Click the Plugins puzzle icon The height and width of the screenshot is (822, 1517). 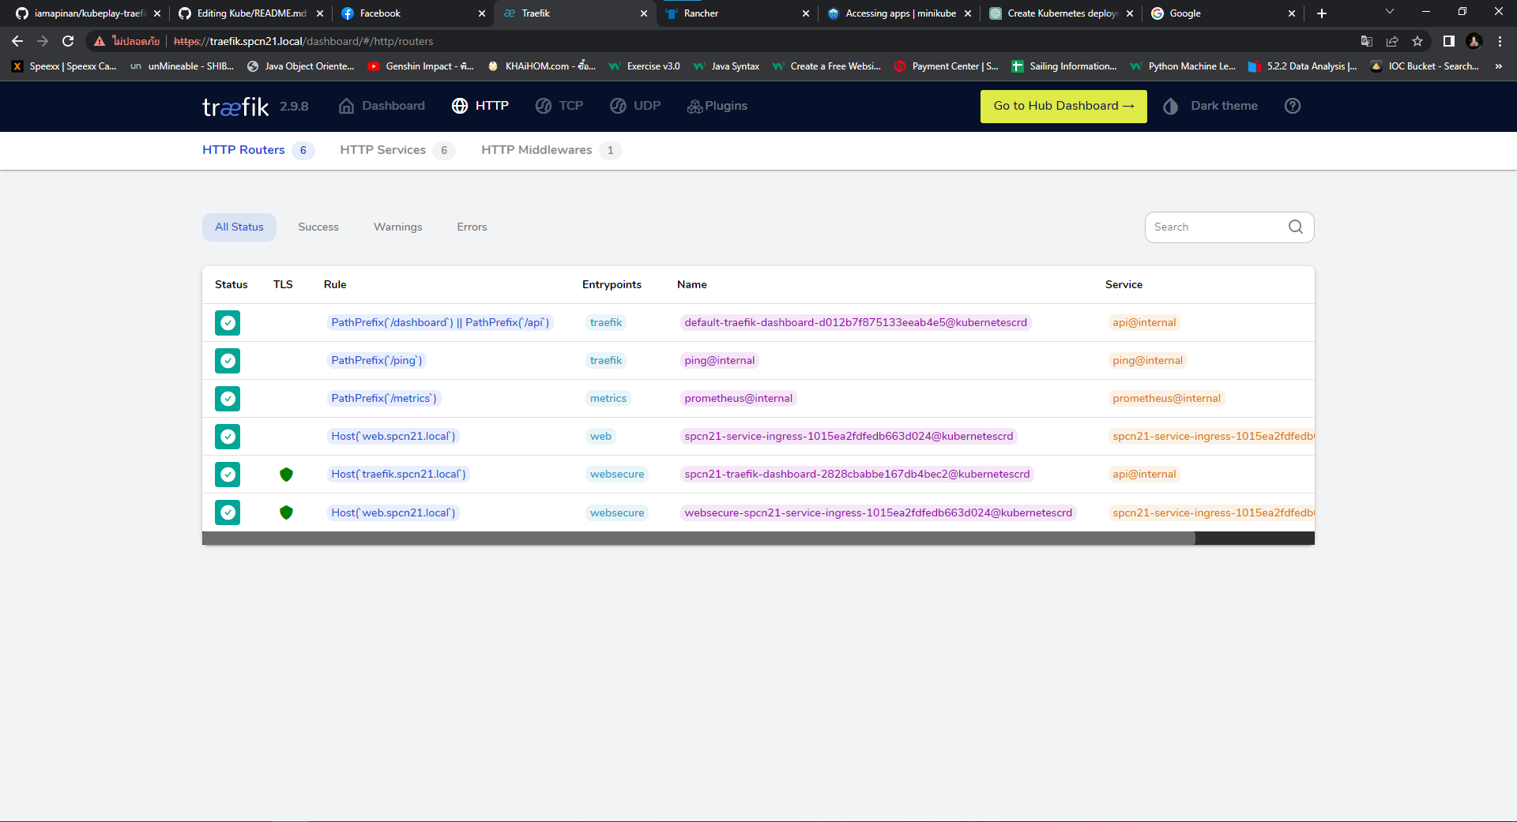pyautogui.click(x=695, y=106)
